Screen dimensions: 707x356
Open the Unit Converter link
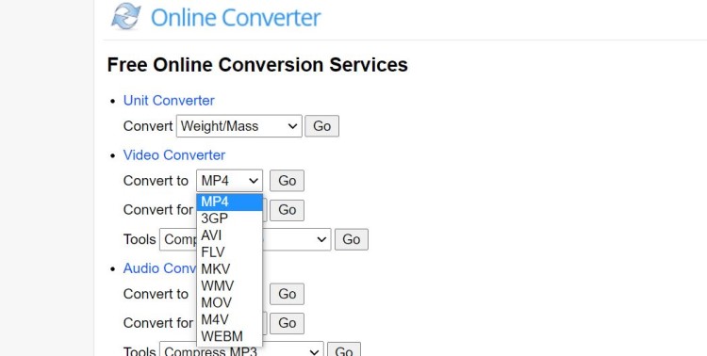[169, 101]
